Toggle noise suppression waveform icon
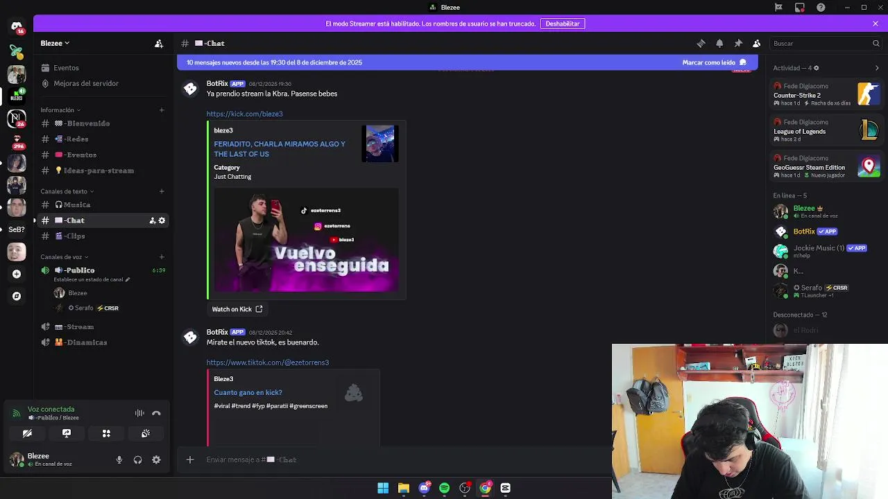The image size is (888, 499). 139,413
